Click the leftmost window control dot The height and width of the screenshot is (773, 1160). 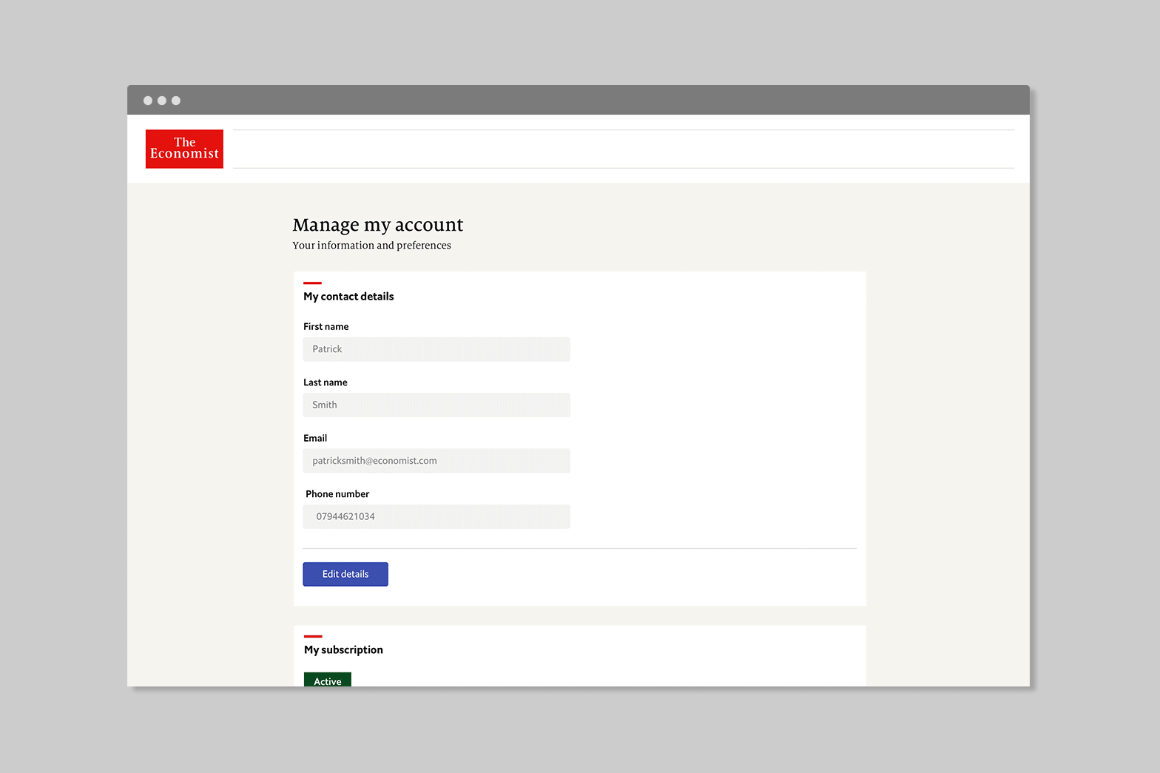click(x=148, y=101)
